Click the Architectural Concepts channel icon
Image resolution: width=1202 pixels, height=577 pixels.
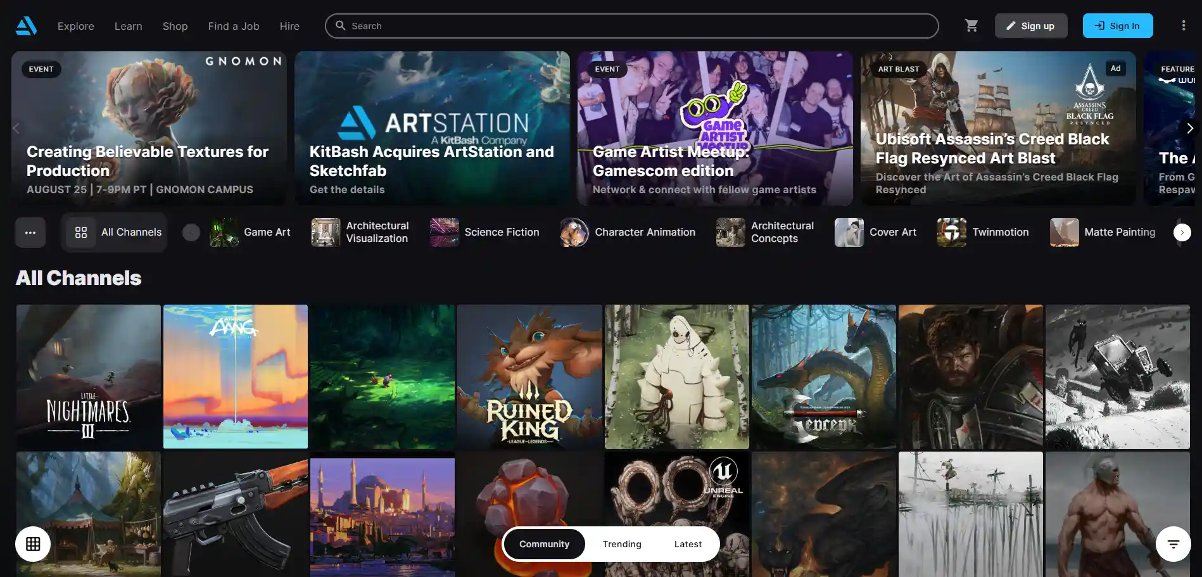[731, 232]
